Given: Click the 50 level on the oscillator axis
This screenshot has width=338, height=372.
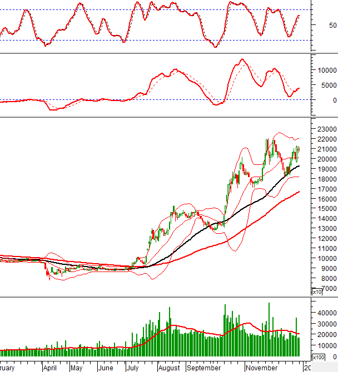Looking at the screenshot, I should point(332,26).
